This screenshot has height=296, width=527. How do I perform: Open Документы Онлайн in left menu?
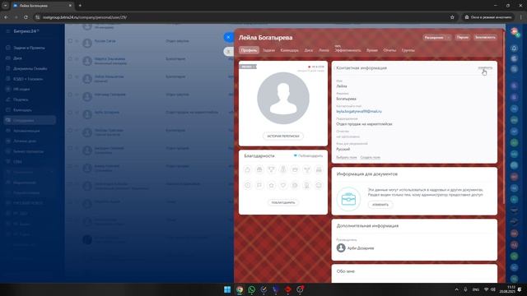pyautogui.click(x=30, y=68)
